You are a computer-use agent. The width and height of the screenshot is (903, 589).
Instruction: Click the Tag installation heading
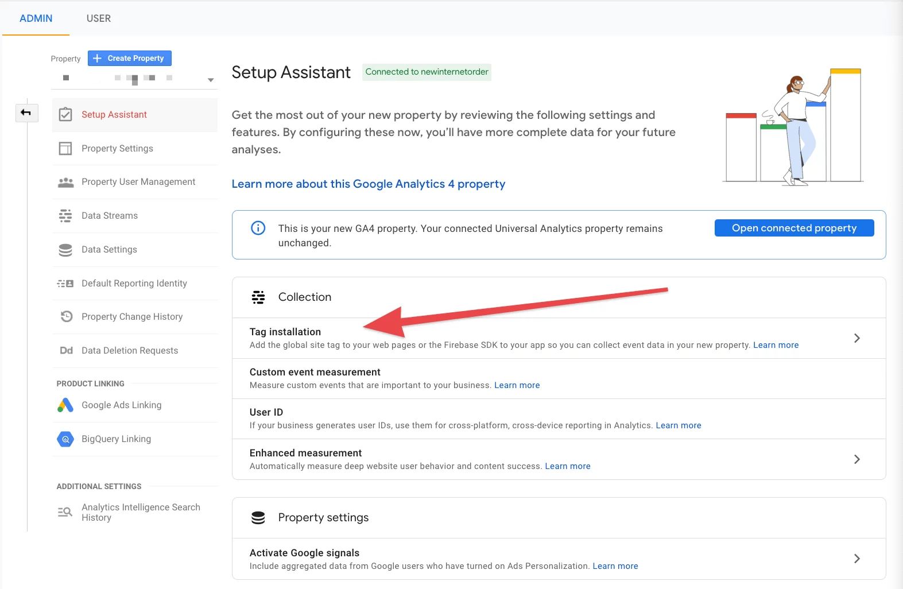(x=285, y=332)
